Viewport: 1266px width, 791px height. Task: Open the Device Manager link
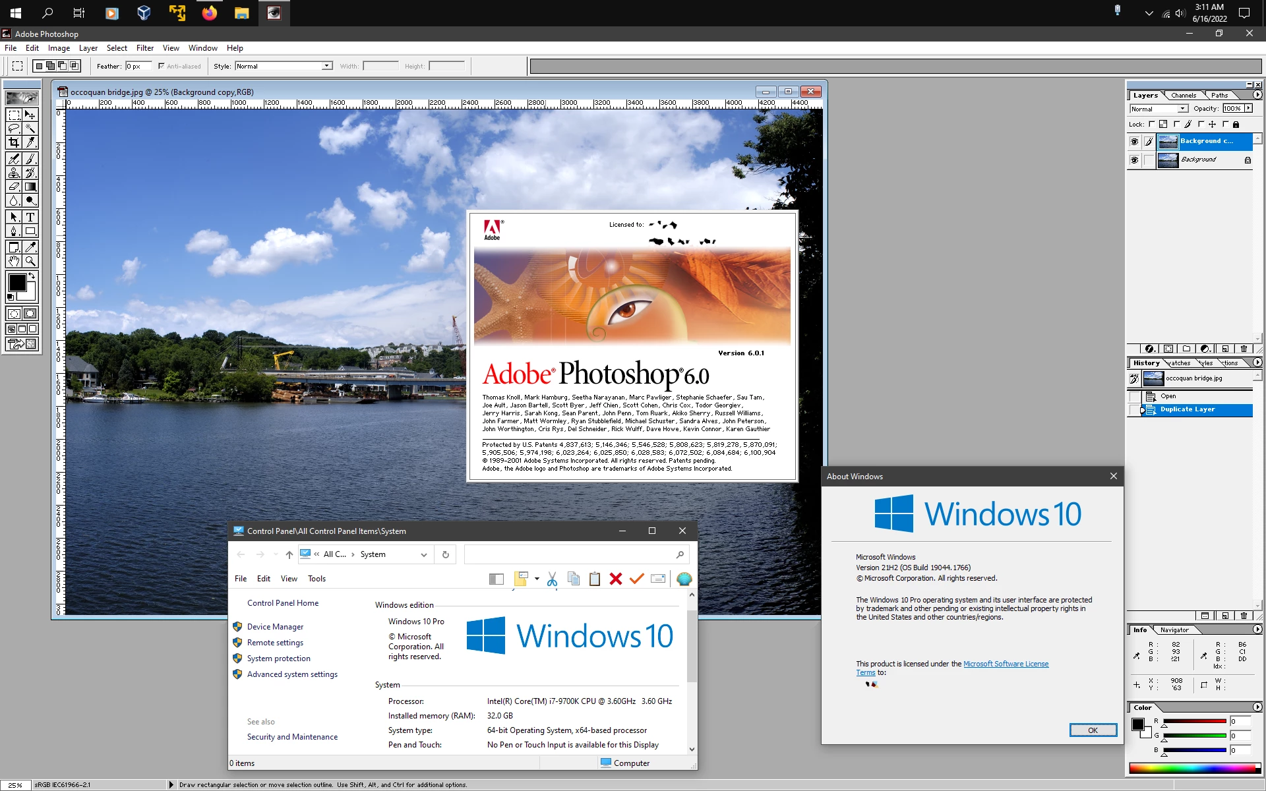point(275,627)
